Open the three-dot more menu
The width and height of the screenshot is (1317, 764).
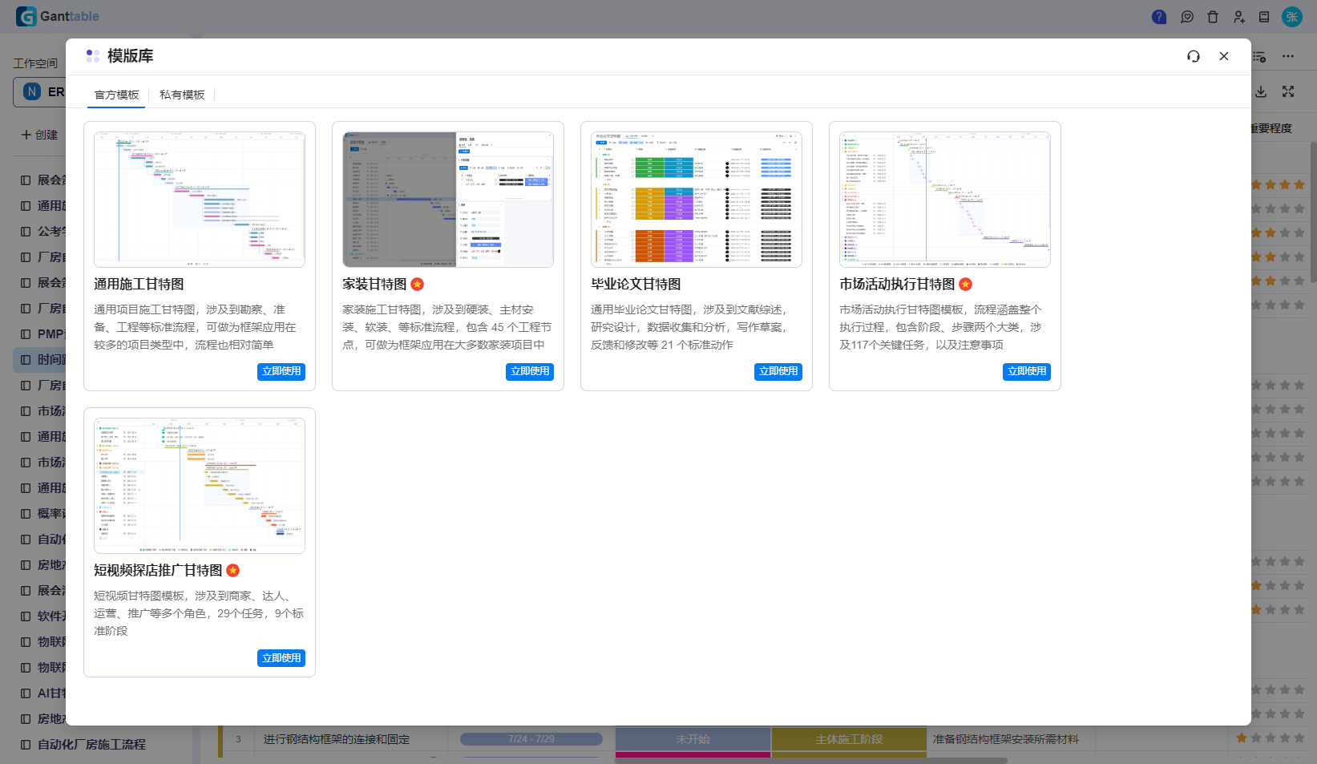coord(1288,56)
